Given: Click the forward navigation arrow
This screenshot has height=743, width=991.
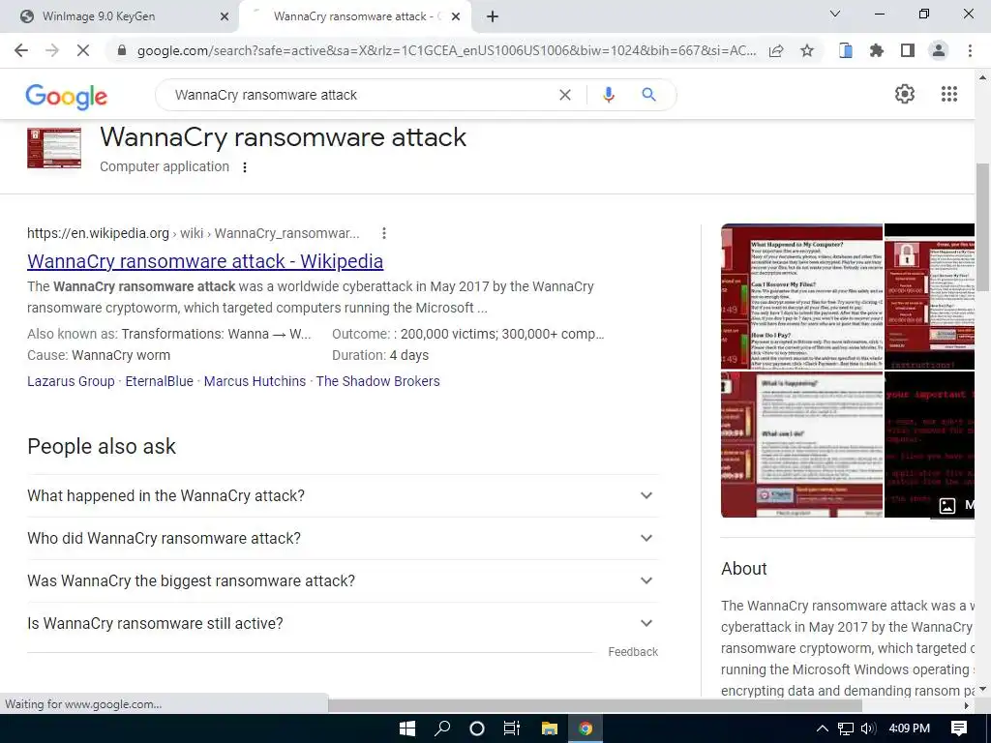Looking at the screenshot, I should pos(52,50).
